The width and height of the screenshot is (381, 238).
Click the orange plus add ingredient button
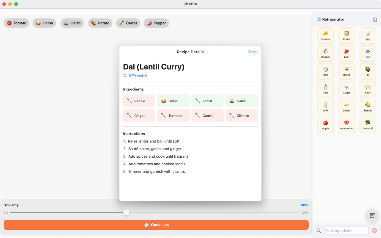[x=374, y=231]
